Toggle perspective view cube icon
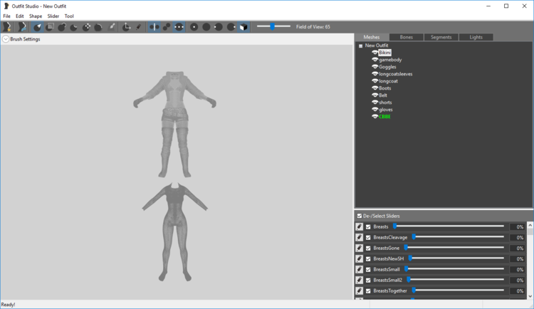The height and width of the screenshot is (309, 534). click(244, 27)
